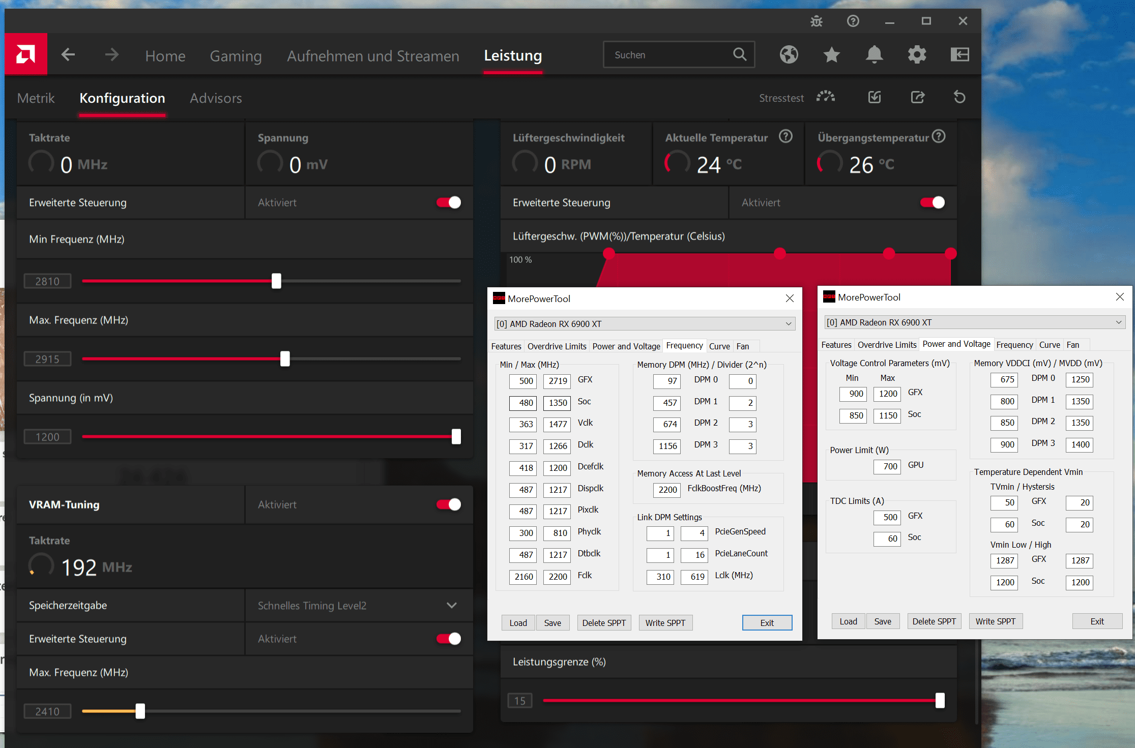
Task: Expand Speicherzeitgabe timing dropdown
Action: [451, 605]
